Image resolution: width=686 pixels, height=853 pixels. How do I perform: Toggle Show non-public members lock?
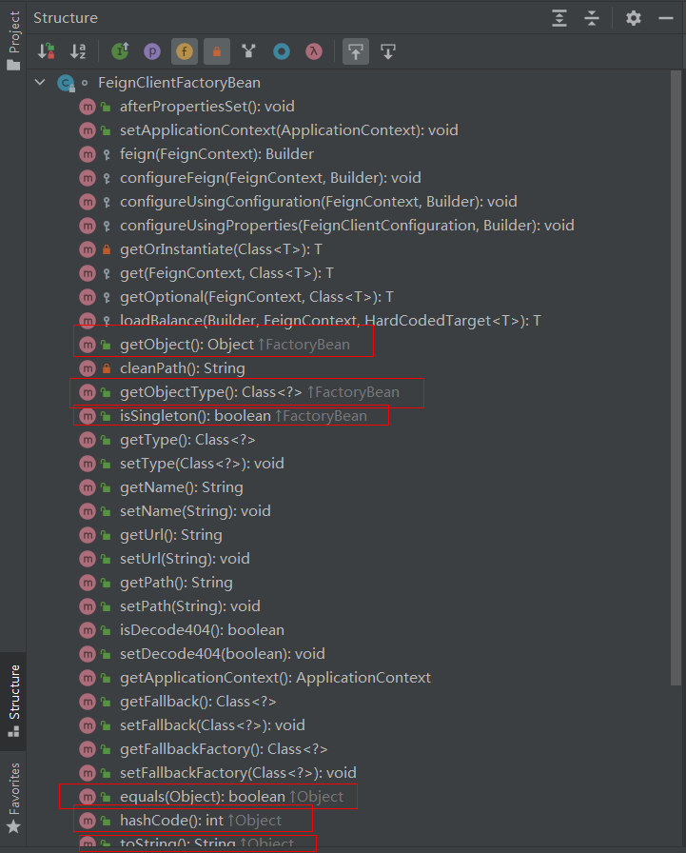217,51
